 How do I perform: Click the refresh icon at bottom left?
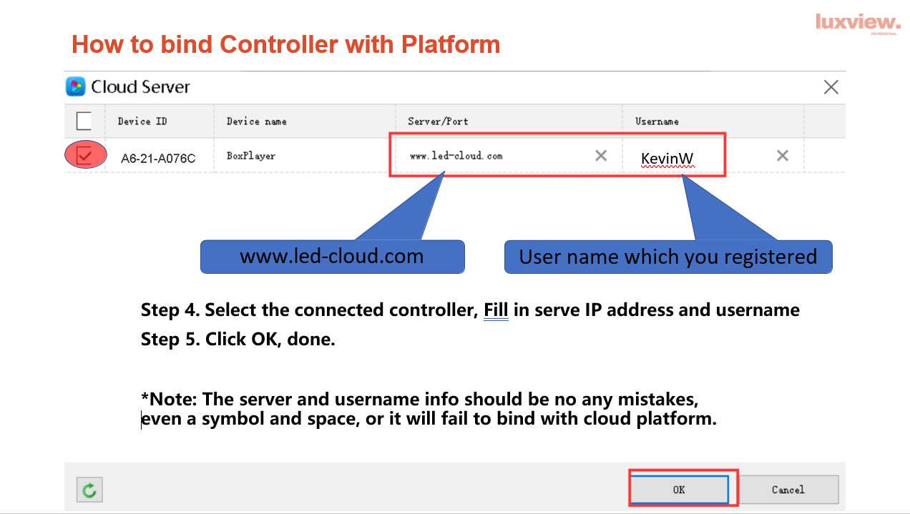tap(89, 490)
